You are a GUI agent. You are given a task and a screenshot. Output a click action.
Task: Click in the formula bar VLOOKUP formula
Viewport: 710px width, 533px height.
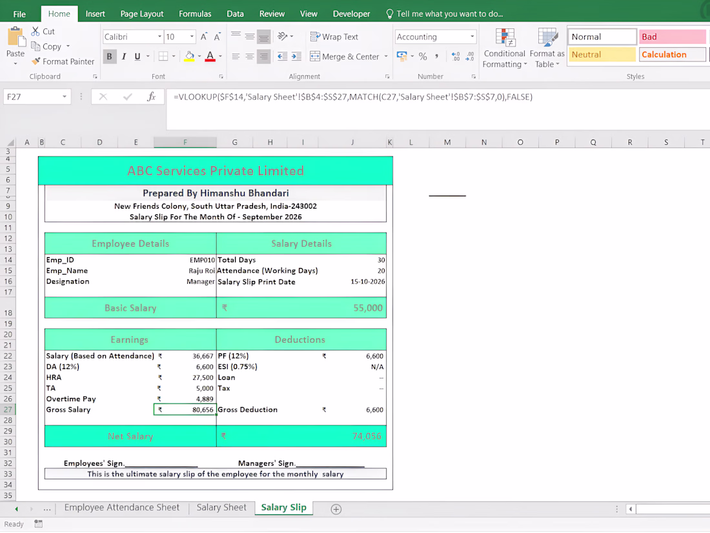pyautogui.click(x=352, y=96)
